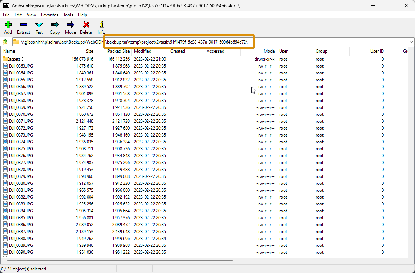Expand the address bar history dropdown

pos(411,41)
